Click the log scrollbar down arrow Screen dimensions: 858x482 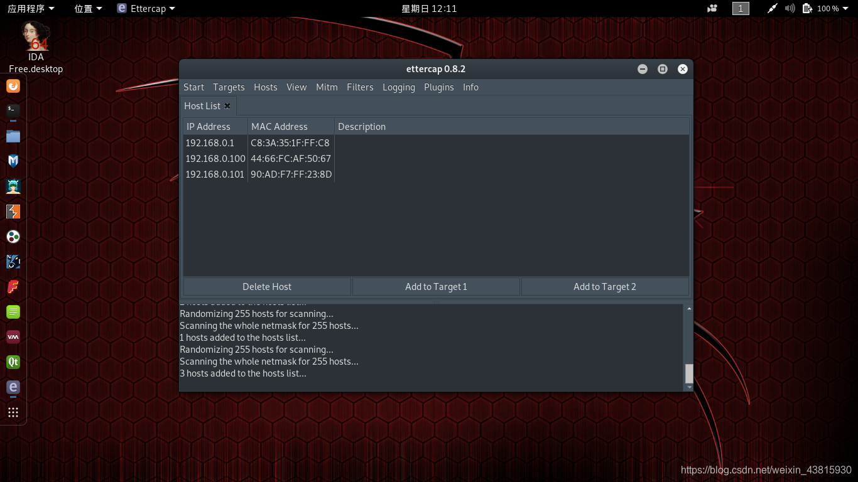tap(689, 387)
